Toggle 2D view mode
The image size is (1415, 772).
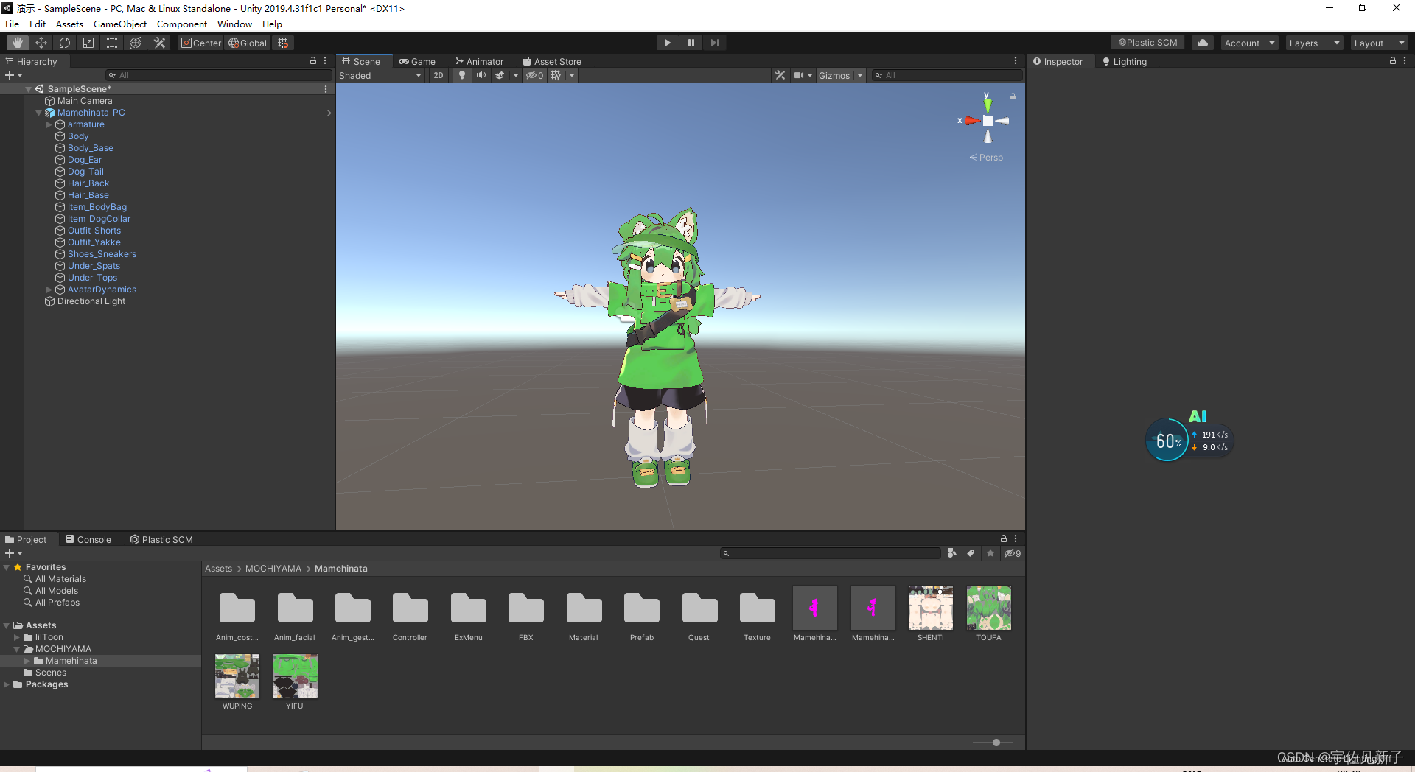439,75
